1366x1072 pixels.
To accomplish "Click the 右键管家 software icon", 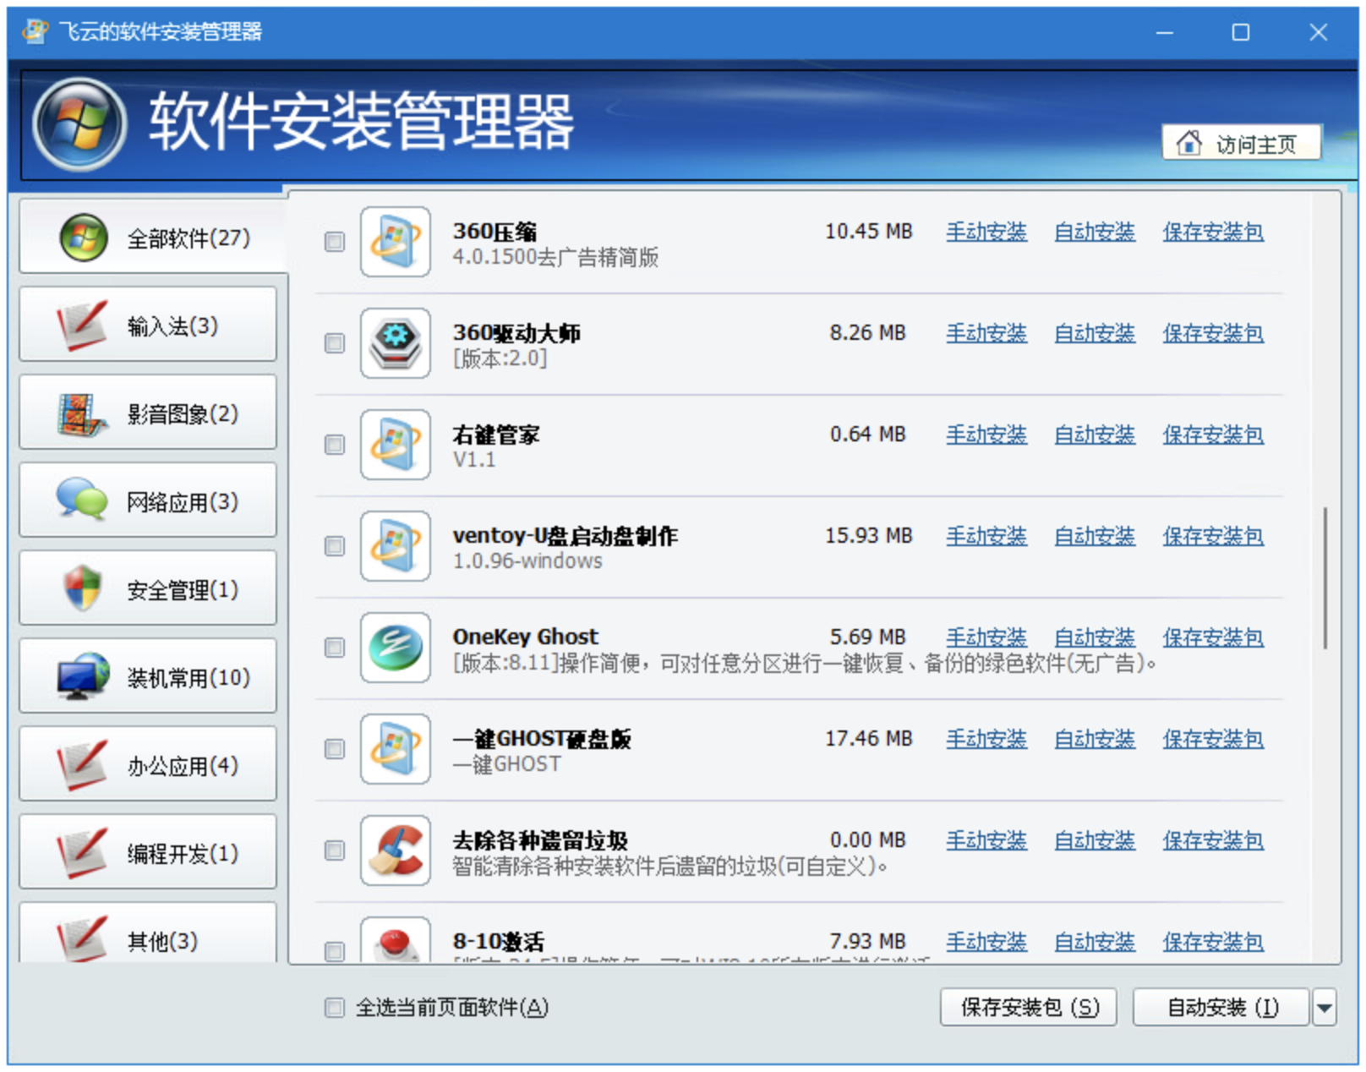I will [396, 445].
